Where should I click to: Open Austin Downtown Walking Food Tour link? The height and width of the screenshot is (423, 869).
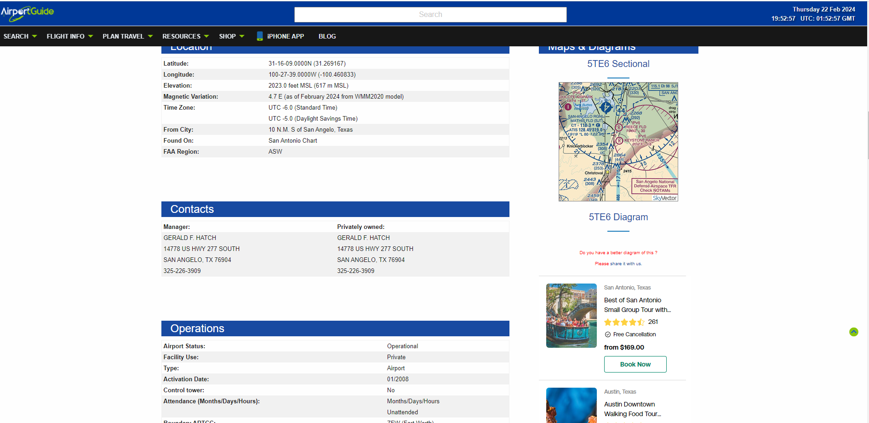point(633,409)
